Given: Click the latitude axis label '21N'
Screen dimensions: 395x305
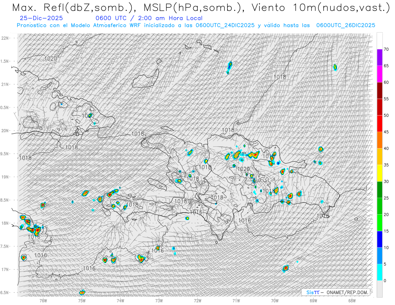Looking at the screenshot, I should (x=5, y=84).
